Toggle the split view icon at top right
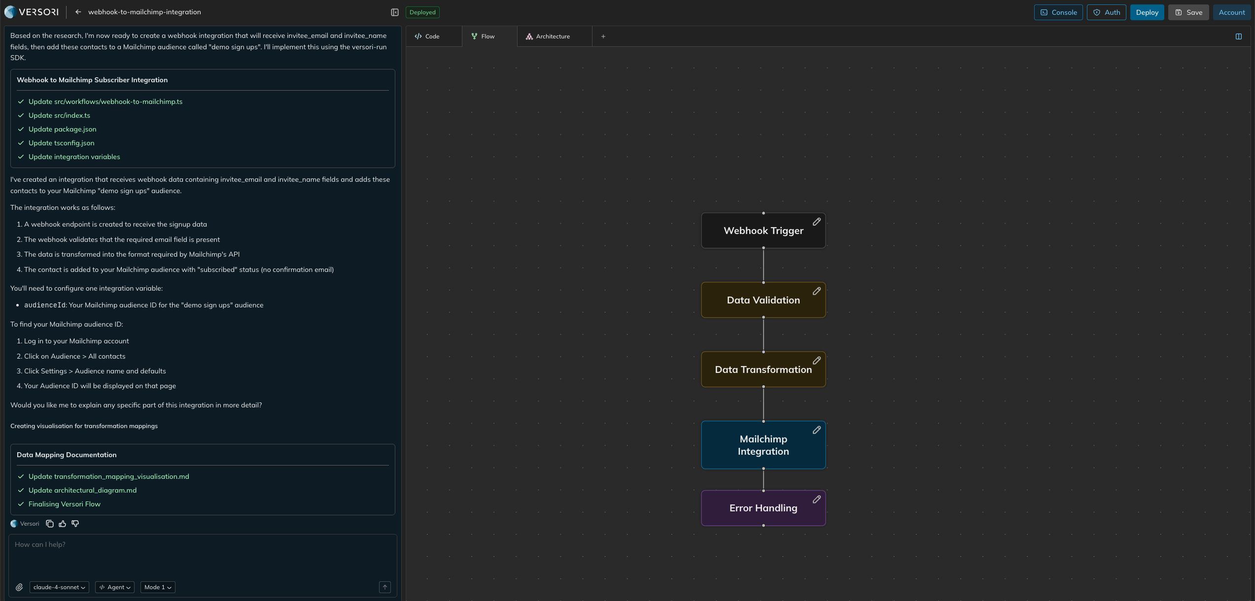 pos(1238,36)
